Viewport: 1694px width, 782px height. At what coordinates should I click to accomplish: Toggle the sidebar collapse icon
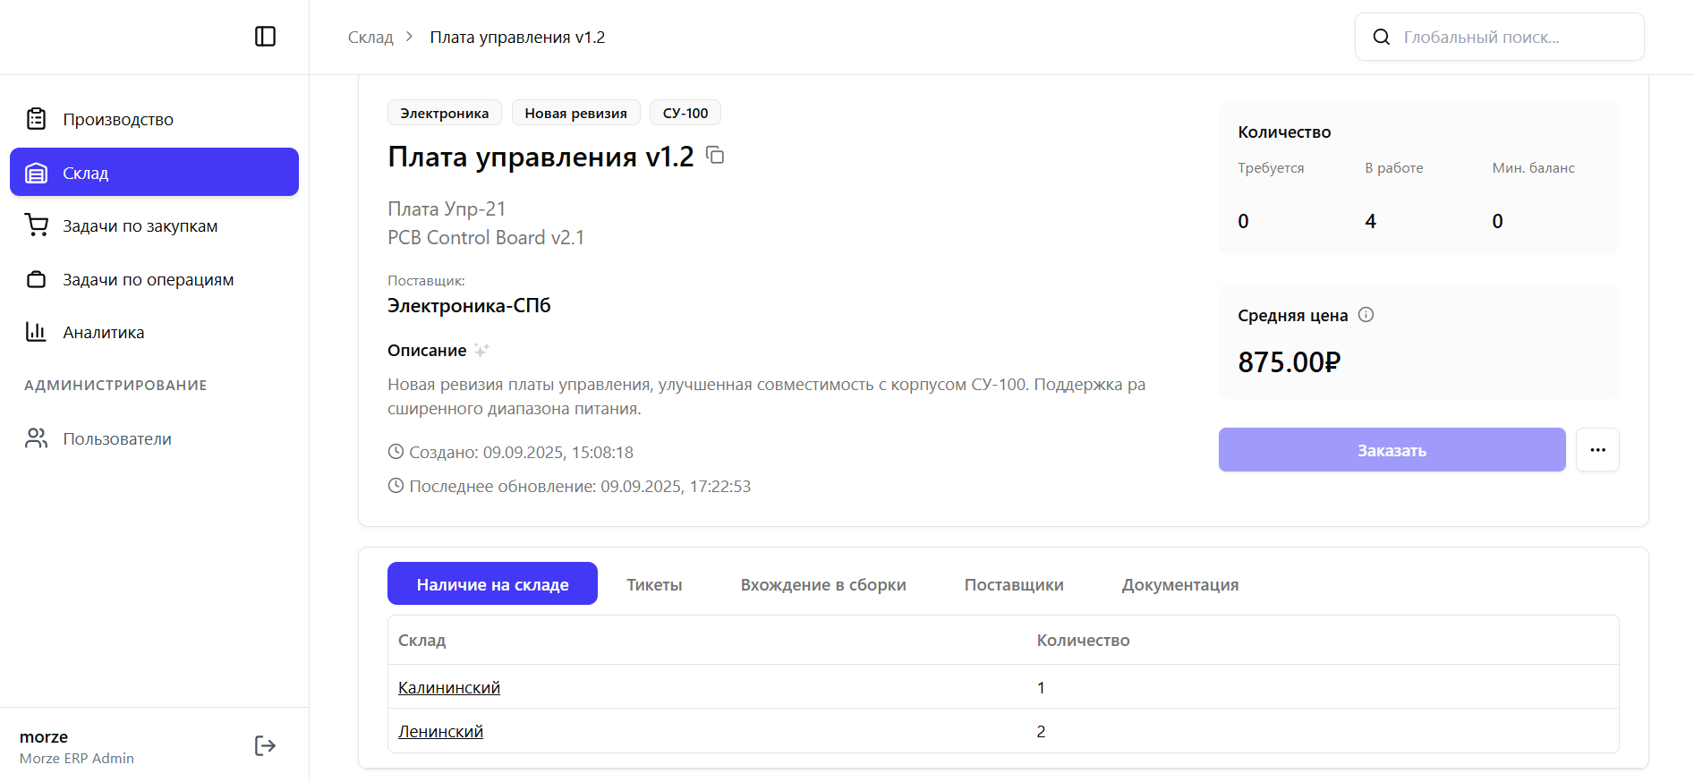coord(265,37)
